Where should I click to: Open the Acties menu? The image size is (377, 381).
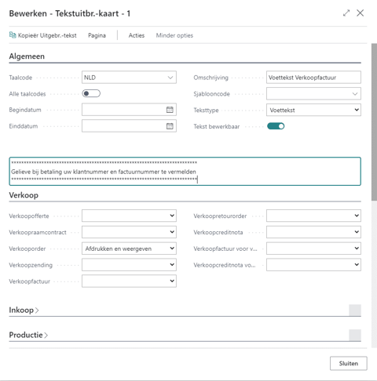tap(137, 35)
